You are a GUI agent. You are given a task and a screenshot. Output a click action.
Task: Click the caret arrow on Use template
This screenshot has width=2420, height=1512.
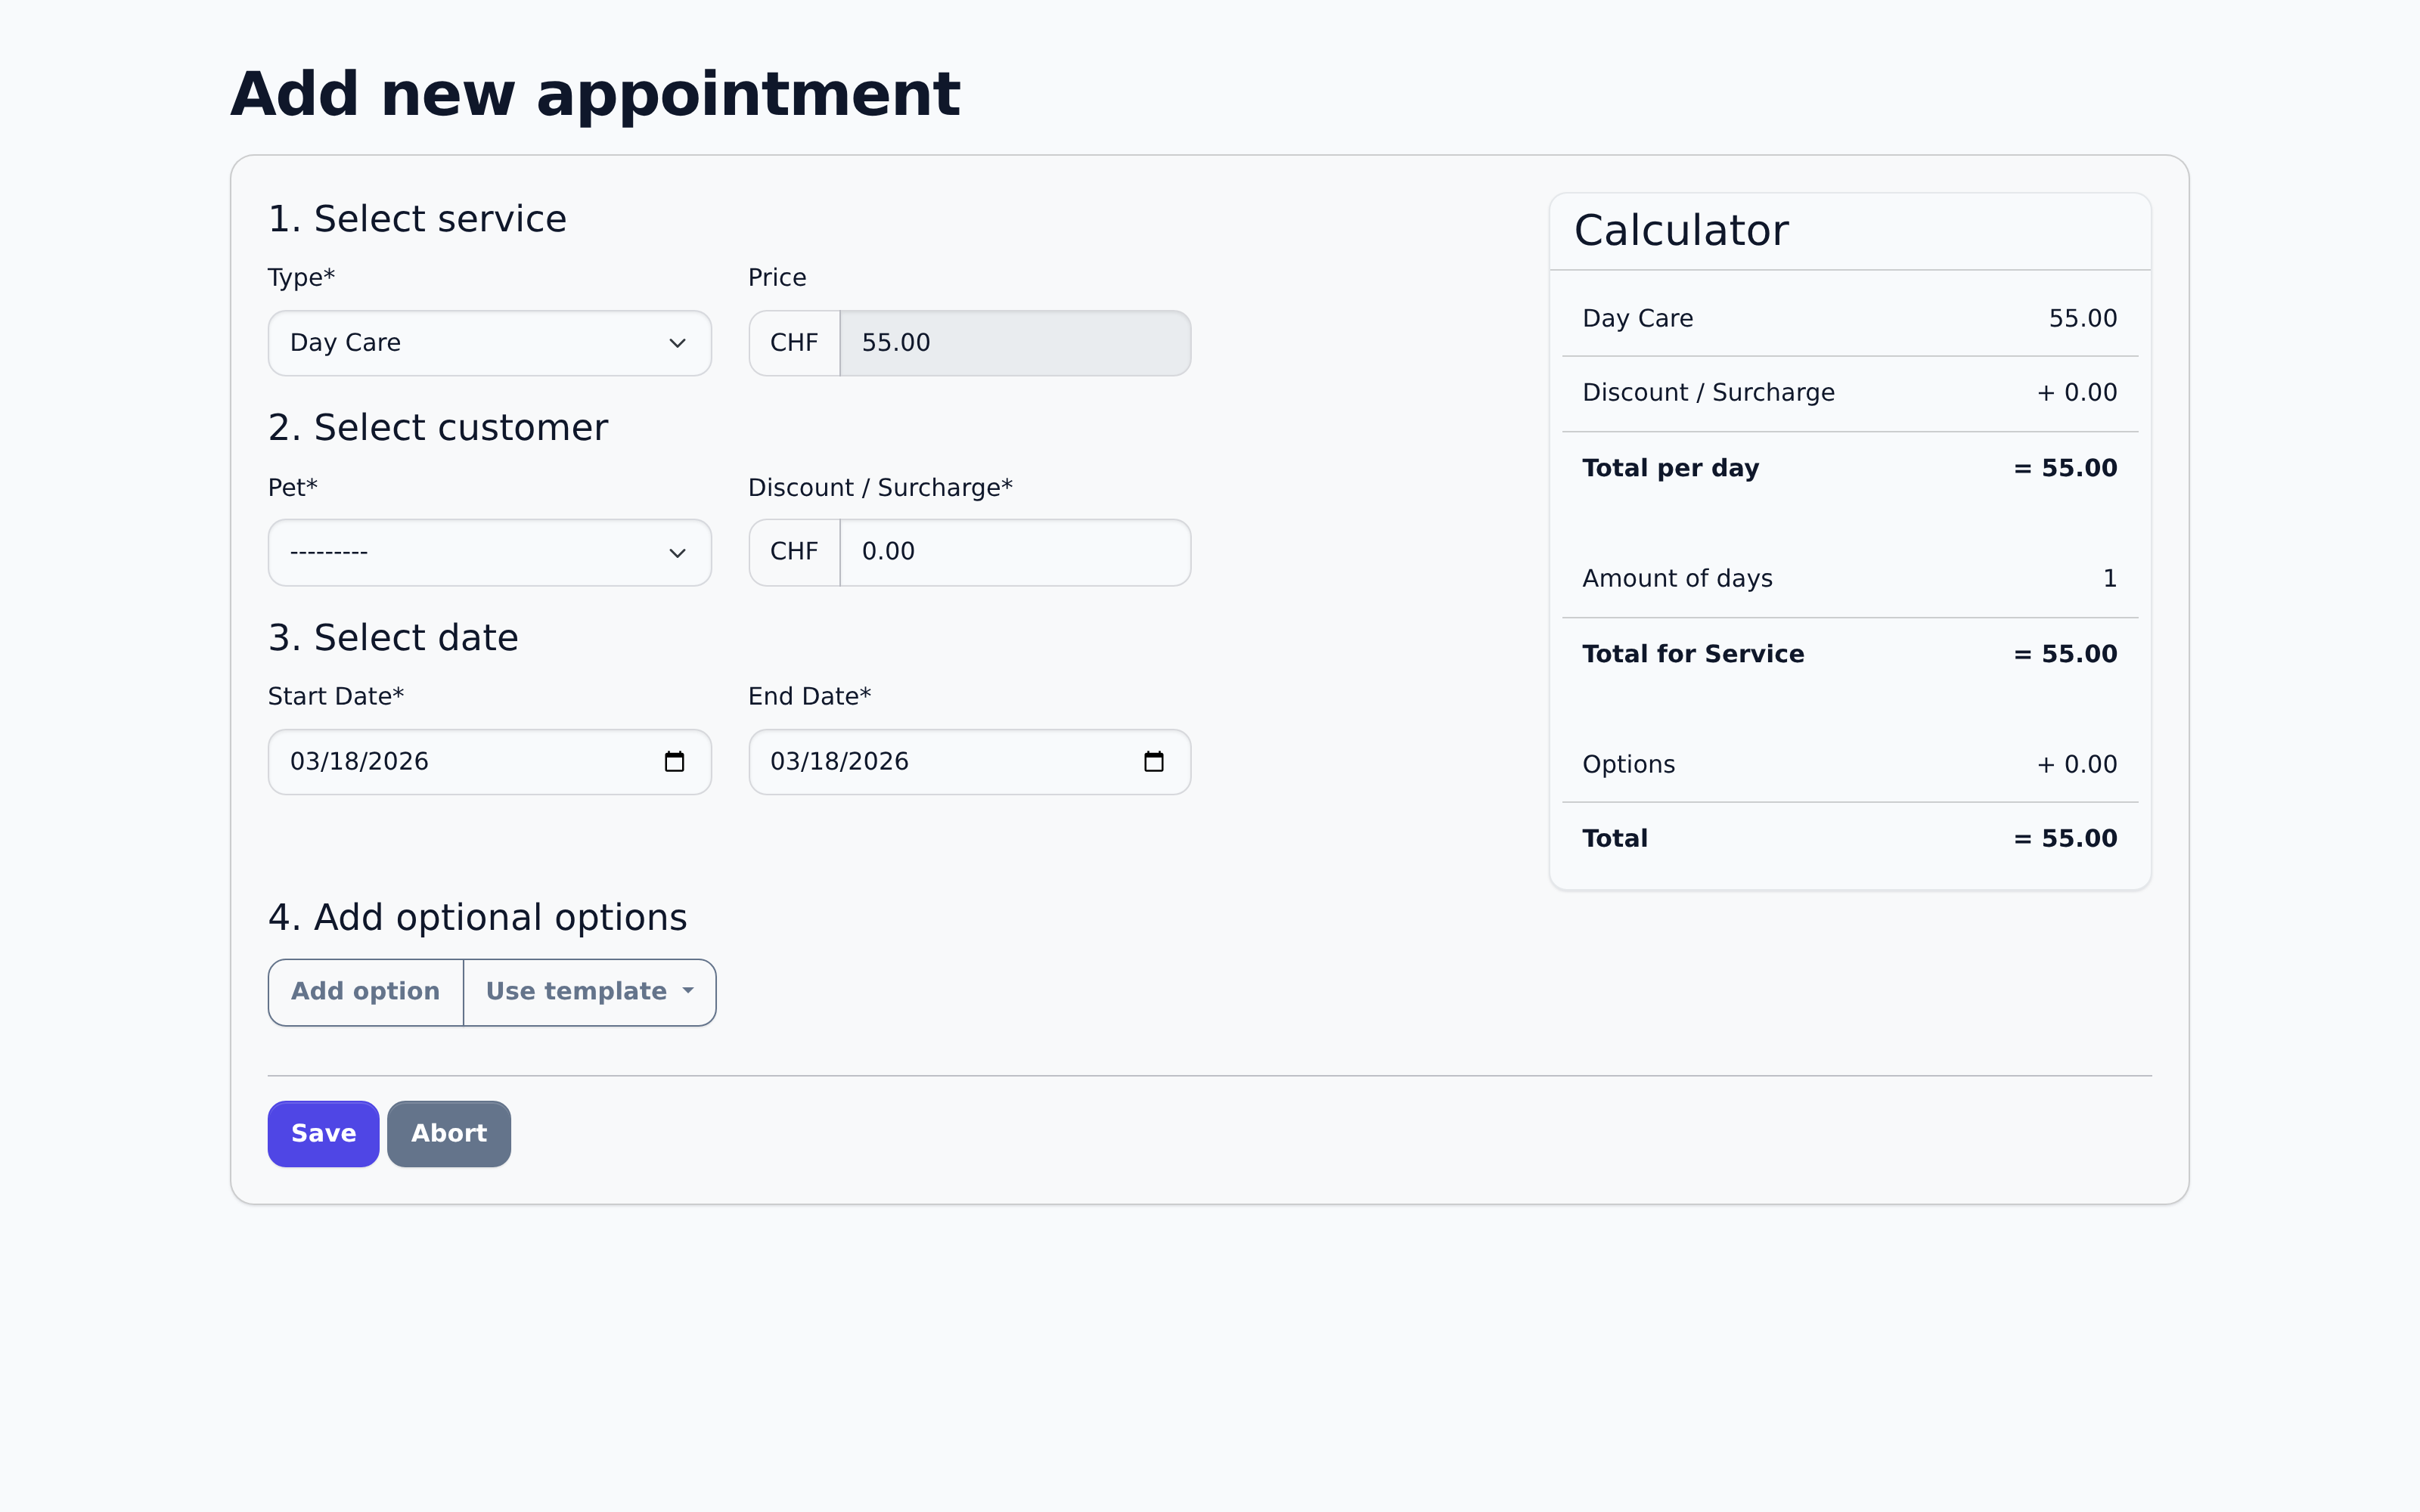point(688,990)
